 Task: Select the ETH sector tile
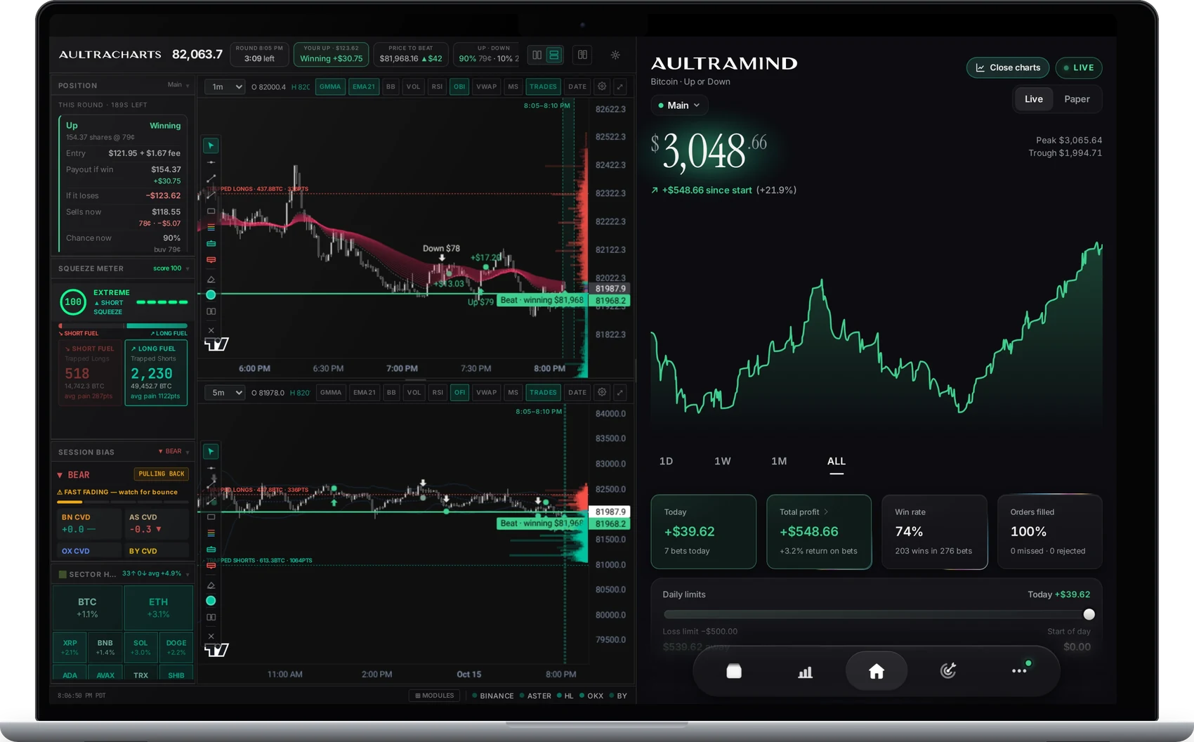click(158, 608)
